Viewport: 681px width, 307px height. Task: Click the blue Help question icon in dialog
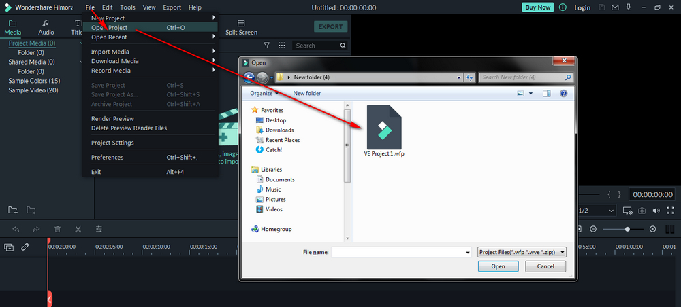pyautogui.click(x=563, y=94)
